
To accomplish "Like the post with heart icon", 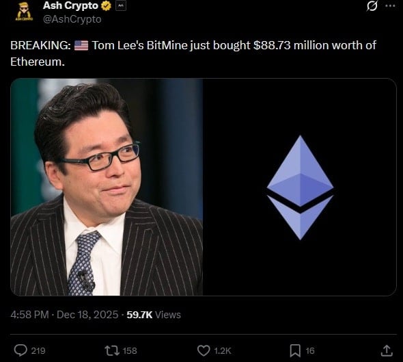I will 204,350.
